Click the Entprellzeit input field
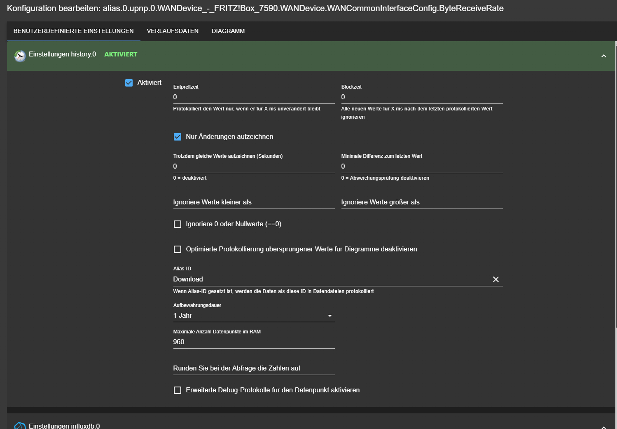Image resolution: width=617 pixels, height=429 pixels. [253, 97]
